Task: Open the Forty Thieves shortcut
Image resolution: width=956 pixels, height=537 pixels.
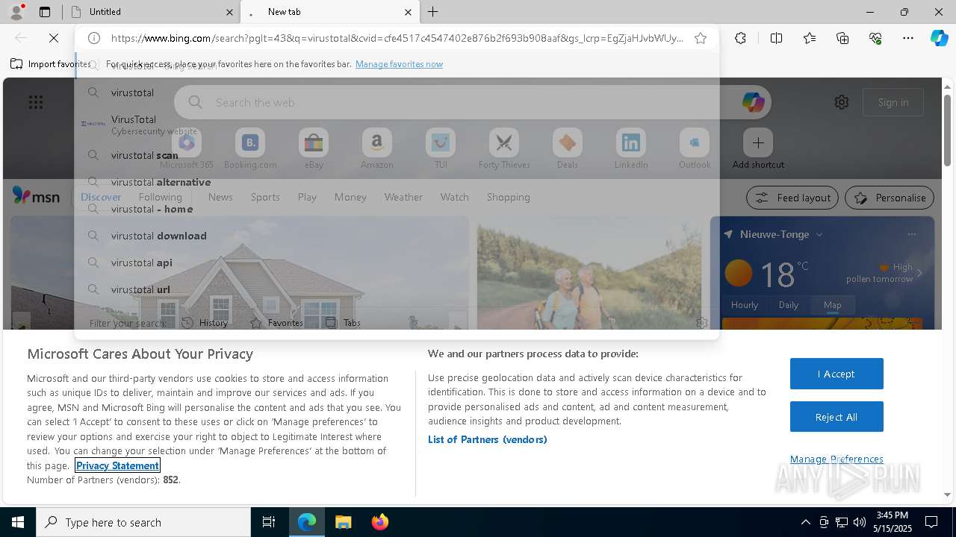Action: coord(504,149)
